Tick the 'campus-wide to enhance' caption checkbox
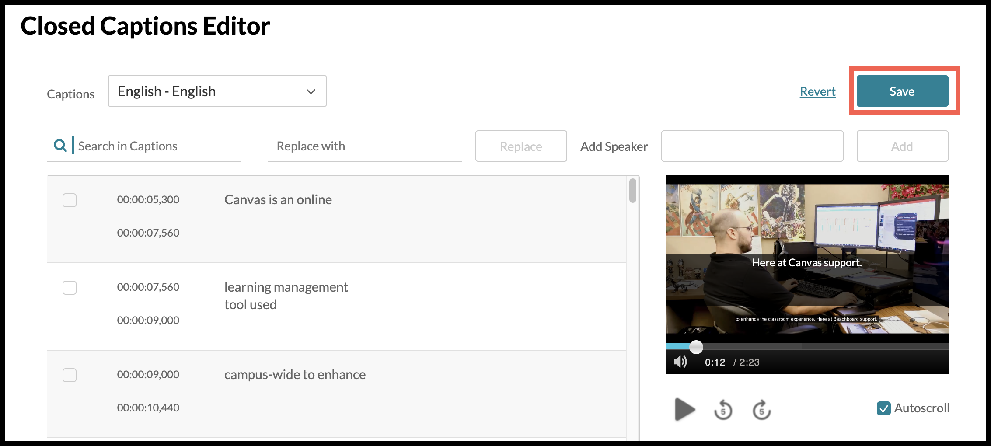Screen dimensions: 991x446 tap(70, 375)
